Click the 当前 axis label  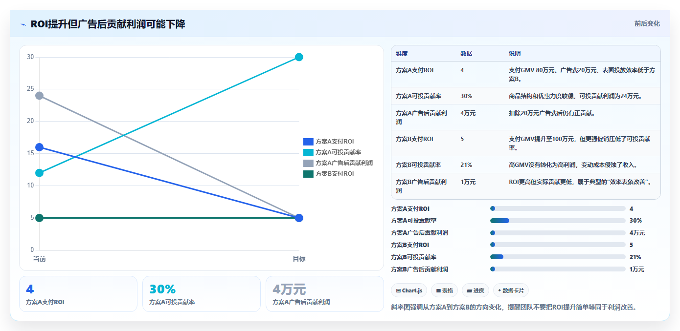tap(39, 259)
